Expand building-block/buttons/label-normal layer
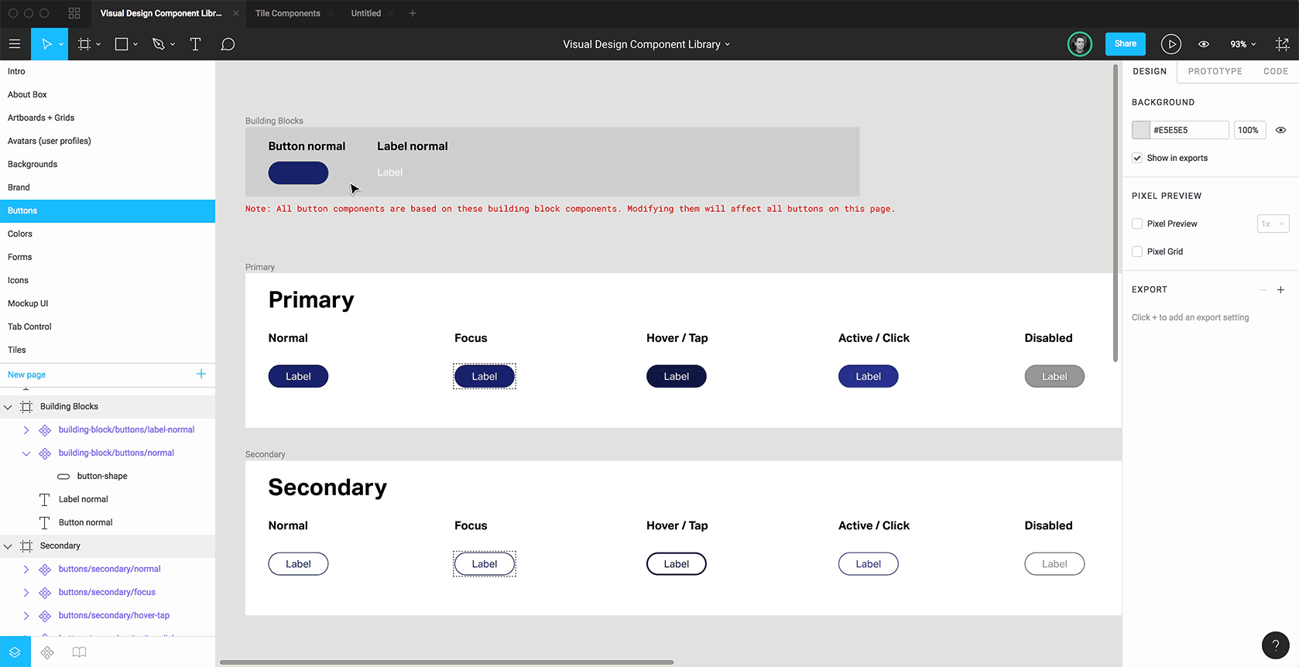1299x667 pixels. pos(26,430)
